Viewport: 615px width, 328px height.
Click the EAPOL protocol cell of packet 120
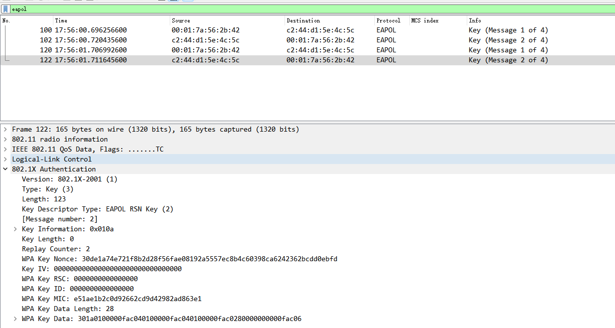pyautogui.click(x=386, y=50)
